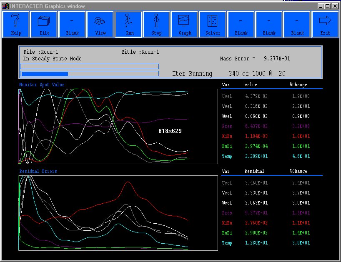The width and height of the screenshot is (341, 262).
Task: Select the EnDi residual 2.900E-02
Action: pos(256,233)
